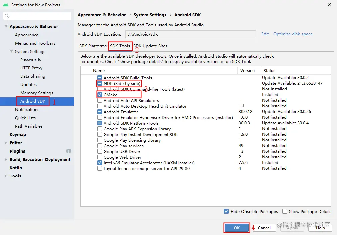Open HTTP Proxy settings
The image size is (337, 235).
[31, 68]
